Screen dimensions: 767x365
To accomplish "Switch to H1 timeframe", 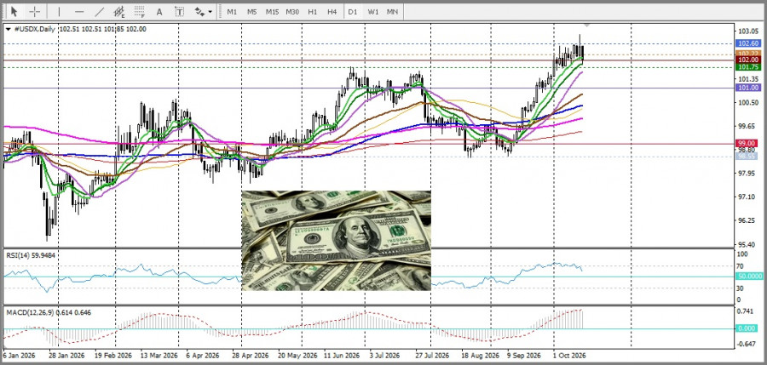I will coord(313,11).
